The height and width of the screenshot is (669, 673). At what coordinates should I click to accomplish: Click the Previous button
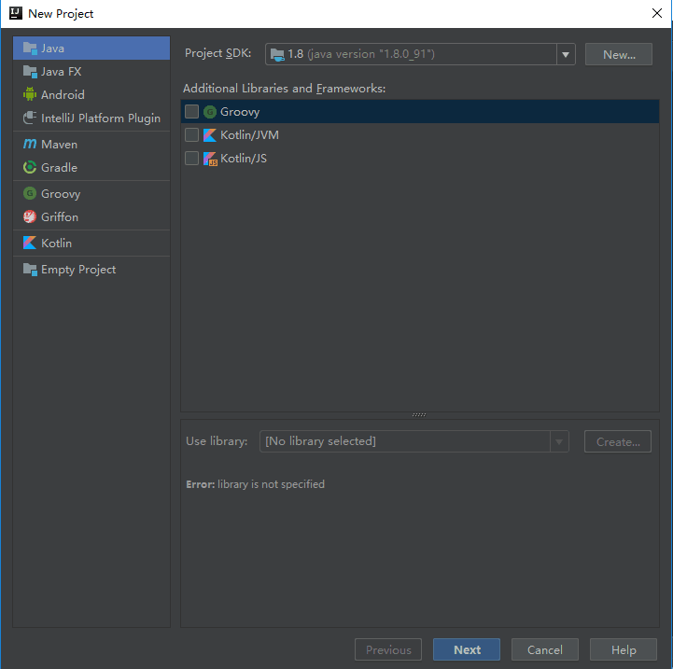388,649
